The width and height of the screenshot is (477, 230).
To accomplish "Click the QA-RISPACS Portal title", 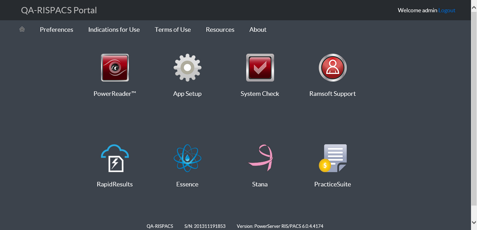I will (x=59, y=10).
